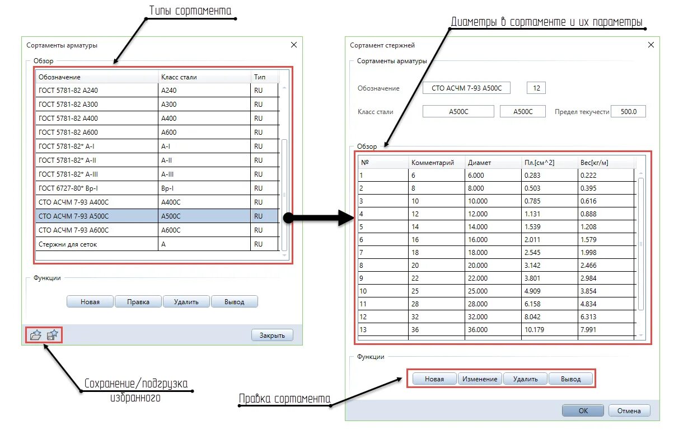Click the Тип column header

pos(265,77)
